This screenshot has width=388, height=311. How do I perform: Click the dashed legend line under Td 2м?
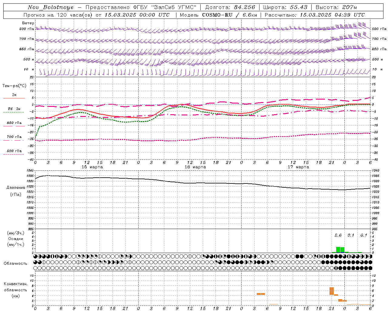click(x=13, y=112)
